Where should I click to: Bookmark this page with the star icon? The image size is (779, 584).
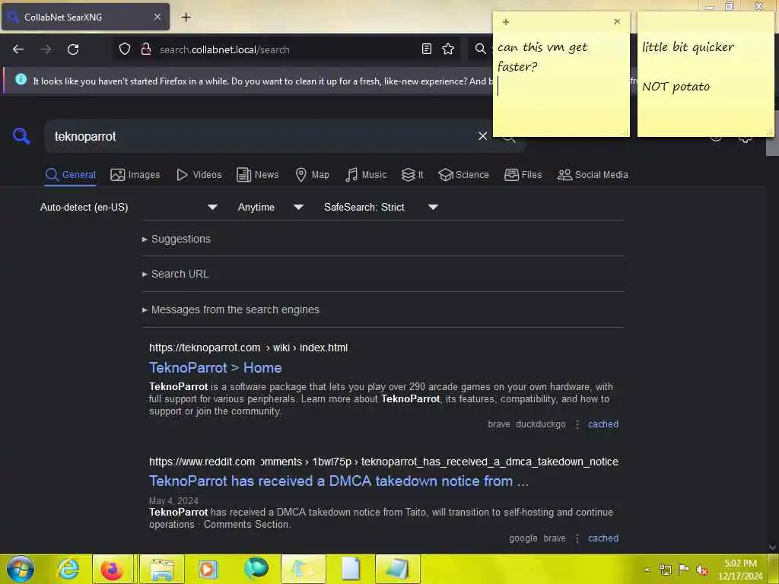448,49
